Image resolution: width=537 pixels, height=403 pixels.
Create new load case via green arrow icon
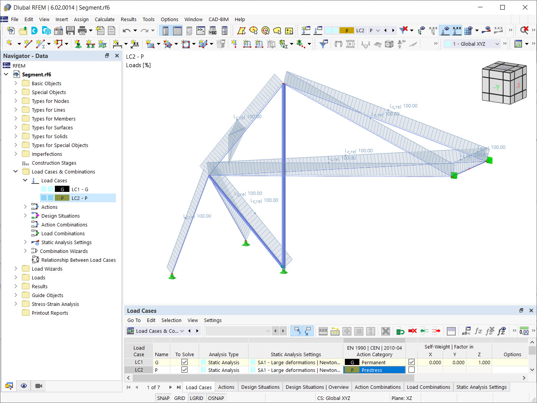click(x=400, y=330)
